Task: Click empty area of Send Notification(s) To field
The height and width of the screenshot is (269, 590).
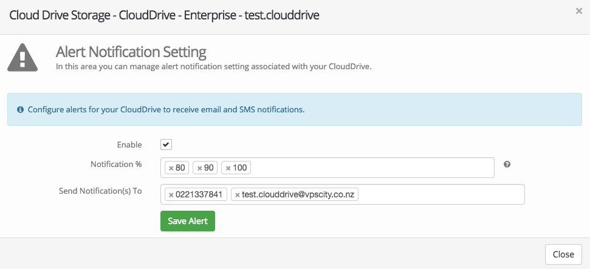Action: pyautogui.click(x=444, y=195)
